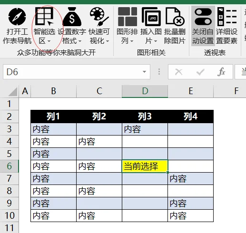
Task: Click the formula bar resize dots handle
Action: [x=159, y=72]
